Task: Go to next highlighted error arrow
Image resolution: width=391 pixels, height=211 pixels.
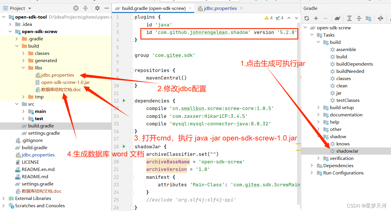Action: (x=296, y=18)
